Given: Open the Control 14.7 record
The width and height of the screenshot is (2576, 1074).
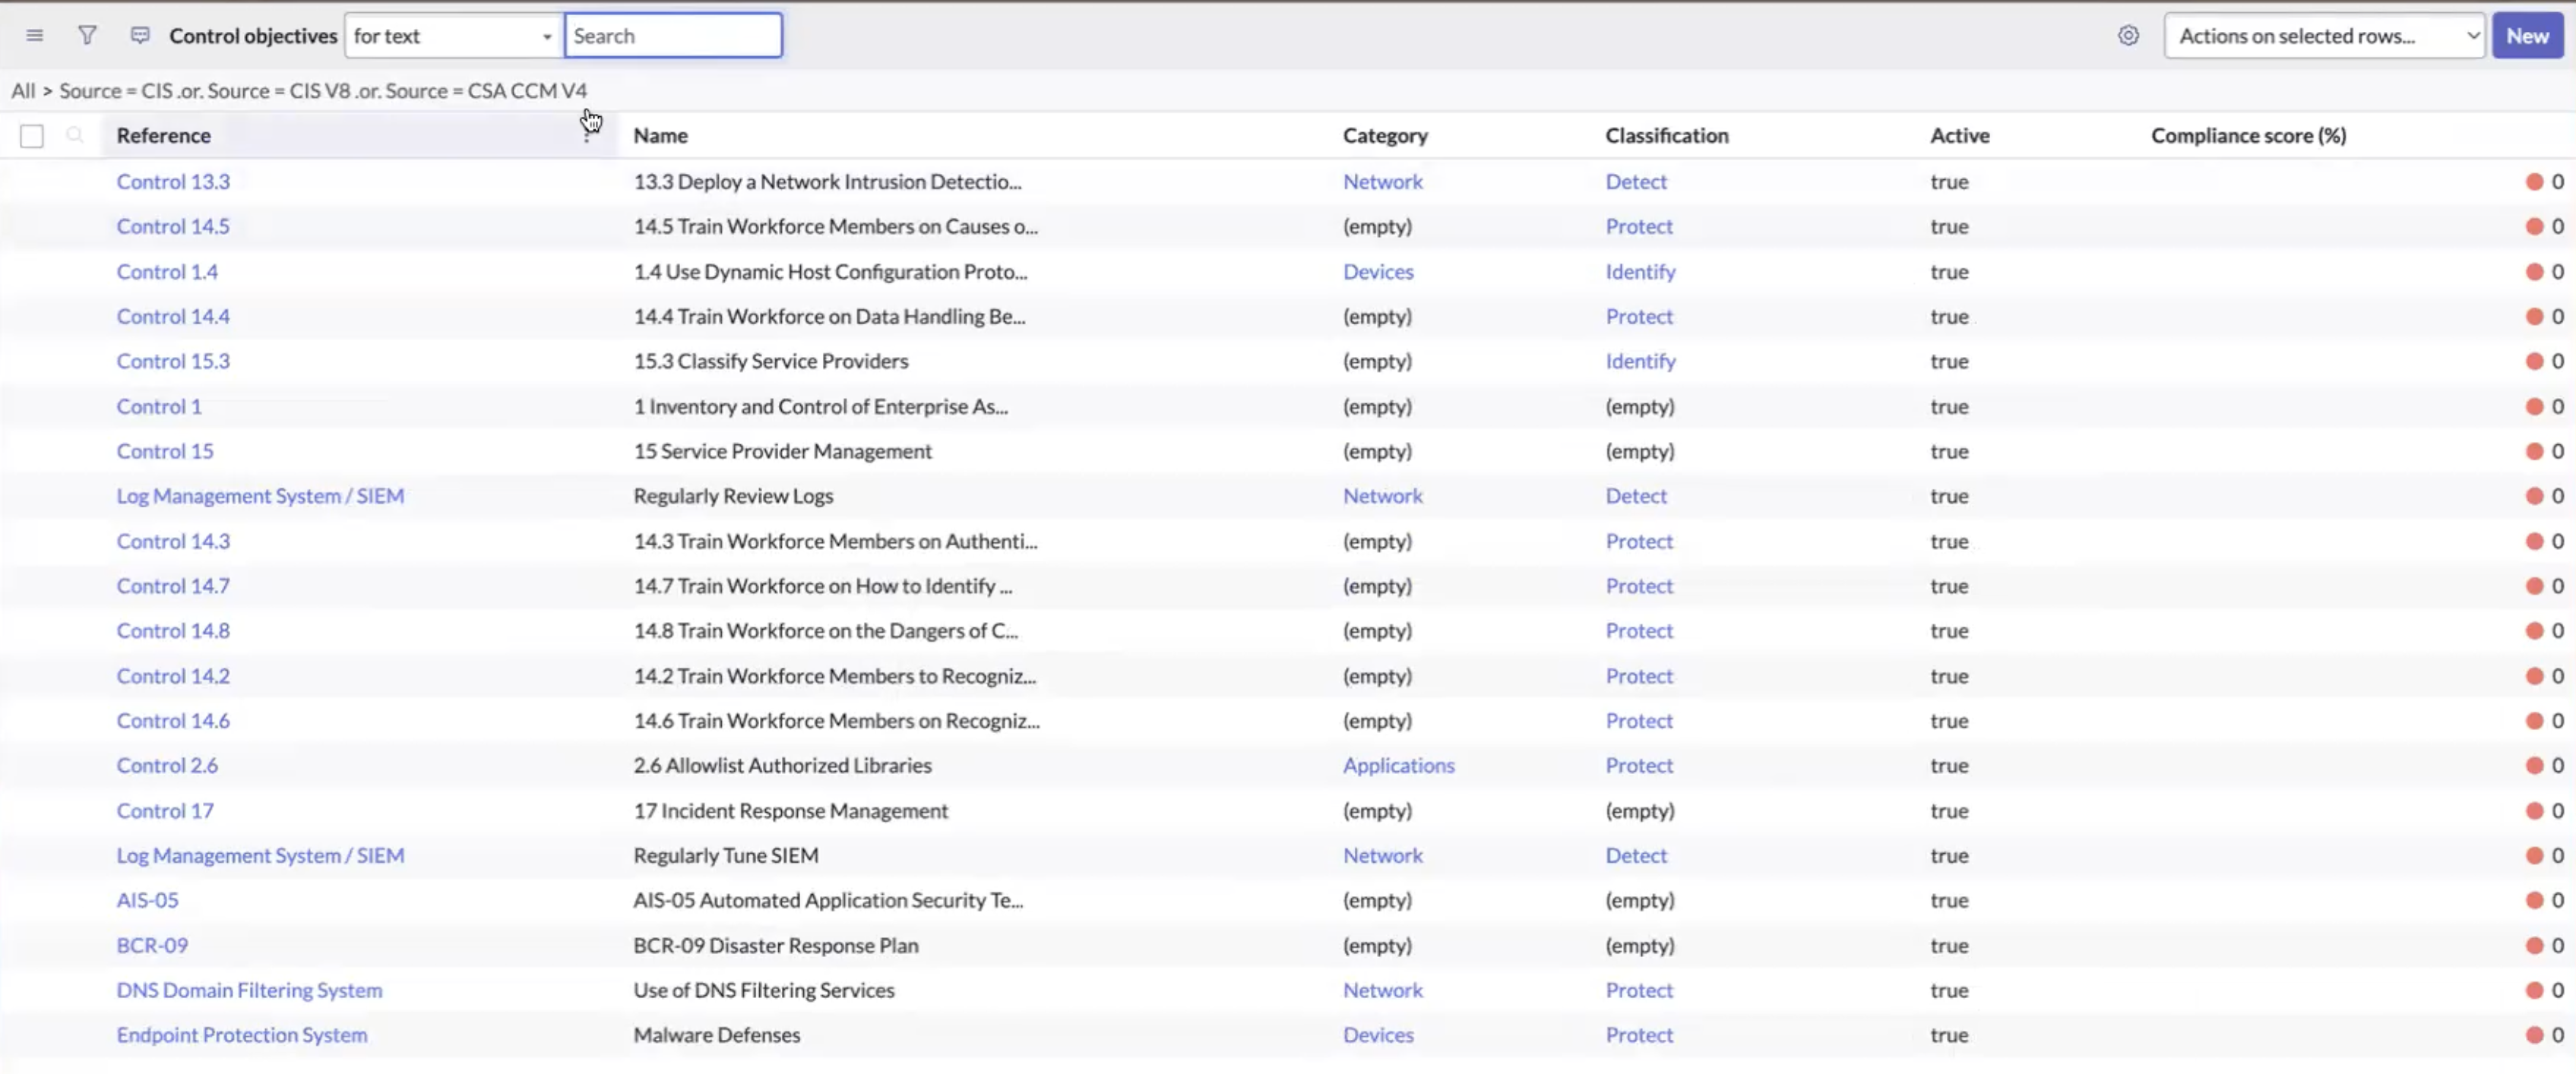Looking at the screenshot, I should click(173, 586).
